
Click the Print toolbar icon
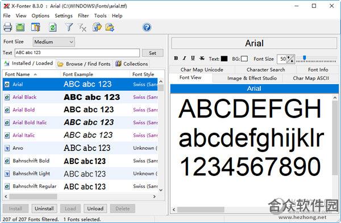click(x=7, y=27)
